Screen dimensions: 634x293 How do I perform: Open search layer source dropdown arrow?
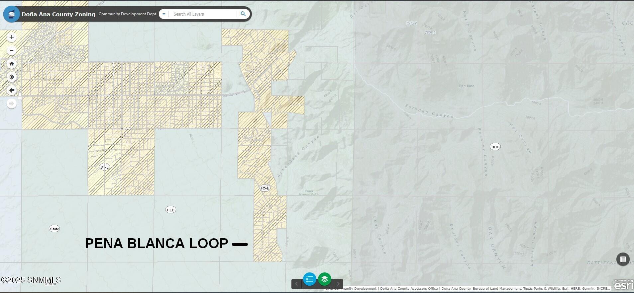click(164, 14)
